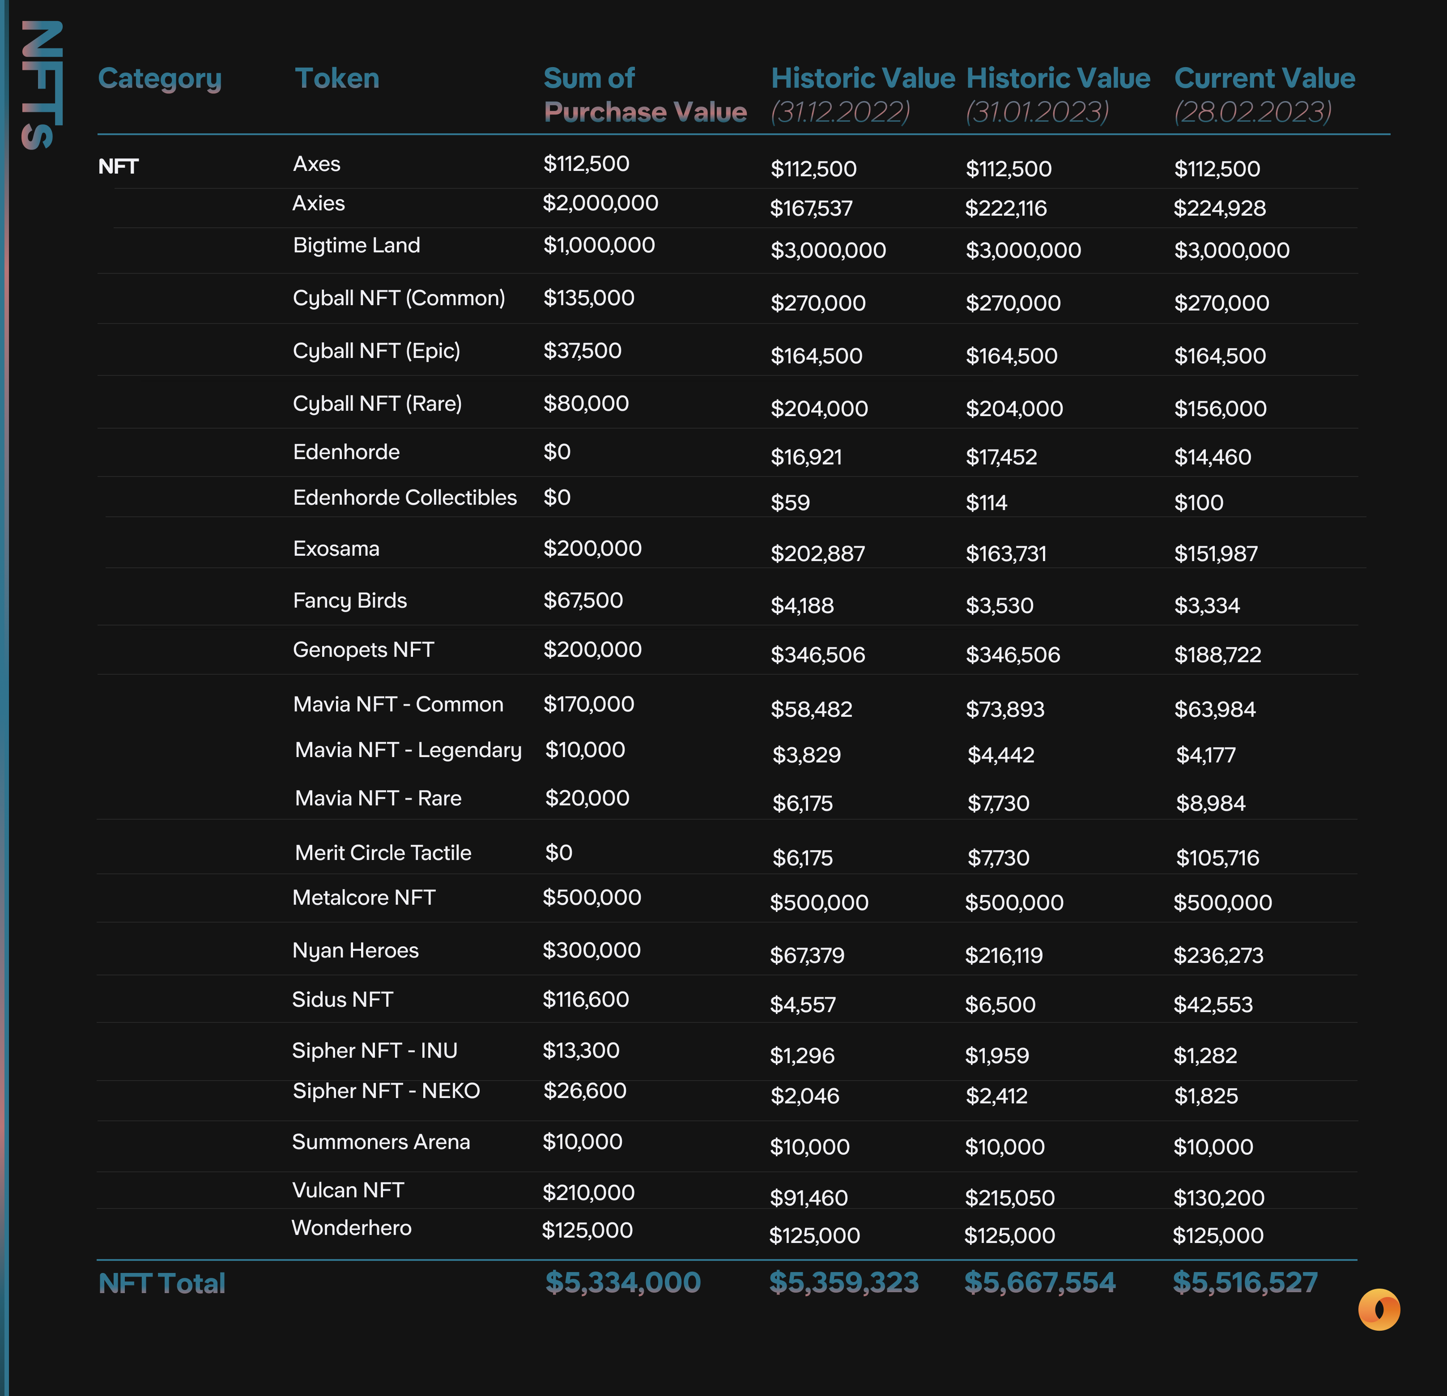This screenshot has height=1396, width=1447.
Task: Select the Edenhorde token name
Action: tap(345, 452)
